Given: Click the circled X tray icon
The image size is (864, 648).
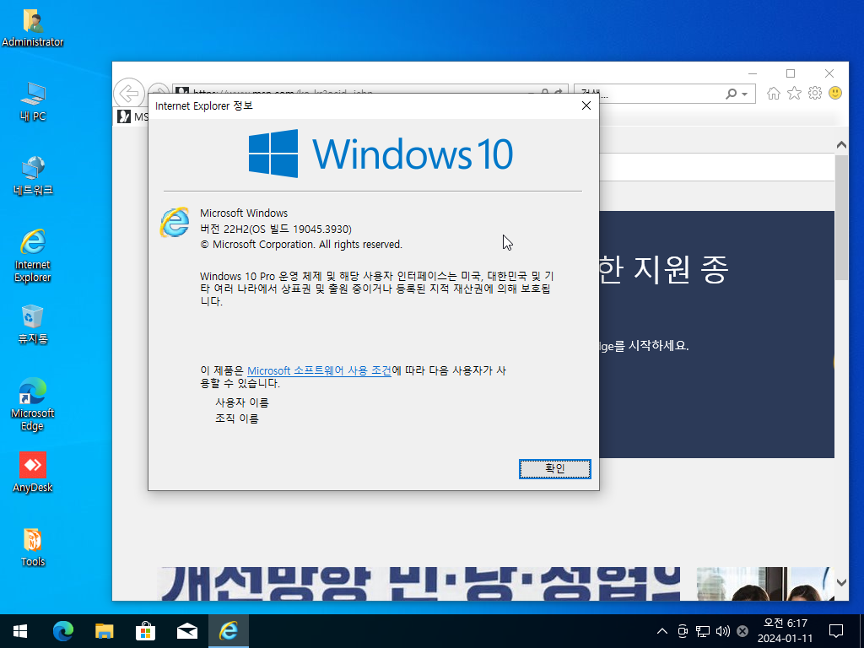Looking at the screenshot, I should coord(742,631).
